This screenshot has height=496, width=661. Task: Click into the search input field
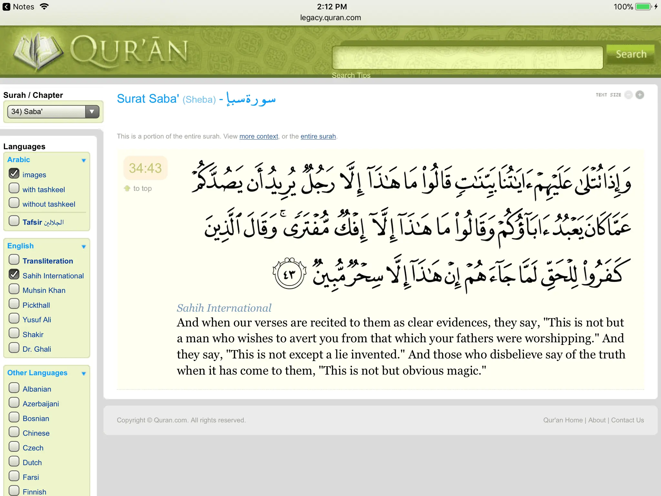point(467,57)
